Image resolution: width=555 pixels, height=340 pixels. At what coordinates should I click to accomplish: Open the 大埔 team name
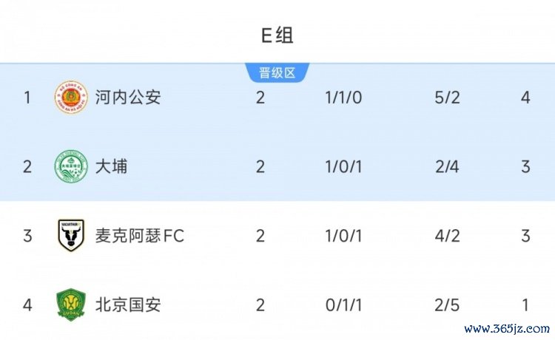[111, 166]
